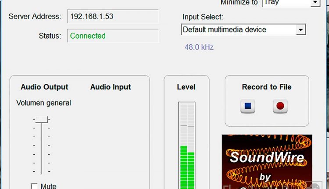The height and width of the screenshot is (189, 329).
Task: Click the 48.0 kHz sample rate text
Action: (x=199, y=47)
